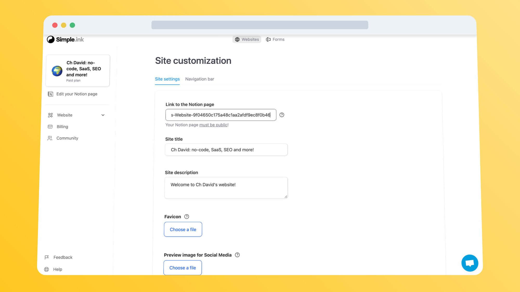Click the help icon beside Notion link field
This screenshot has width=520, height=292.
(x=282, y=115)
